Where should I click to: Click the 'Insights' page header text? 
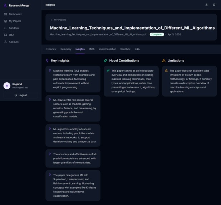point(50,5)
